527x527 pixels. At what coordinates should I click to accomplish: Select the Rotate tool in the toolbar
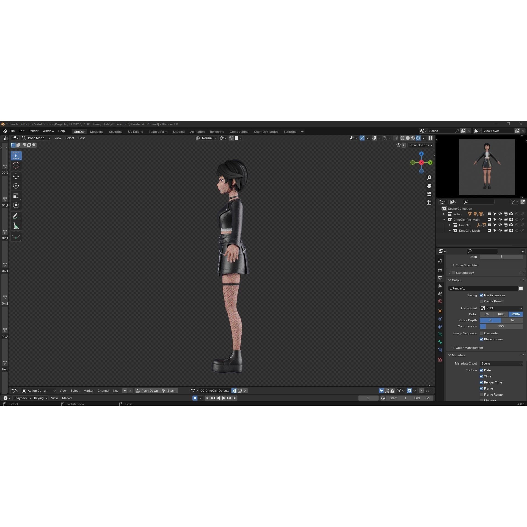(x=16, y=186)
